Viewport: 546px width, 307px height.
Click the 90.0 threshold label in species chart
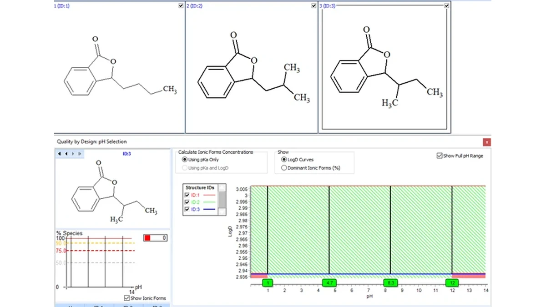click(61, 243)
